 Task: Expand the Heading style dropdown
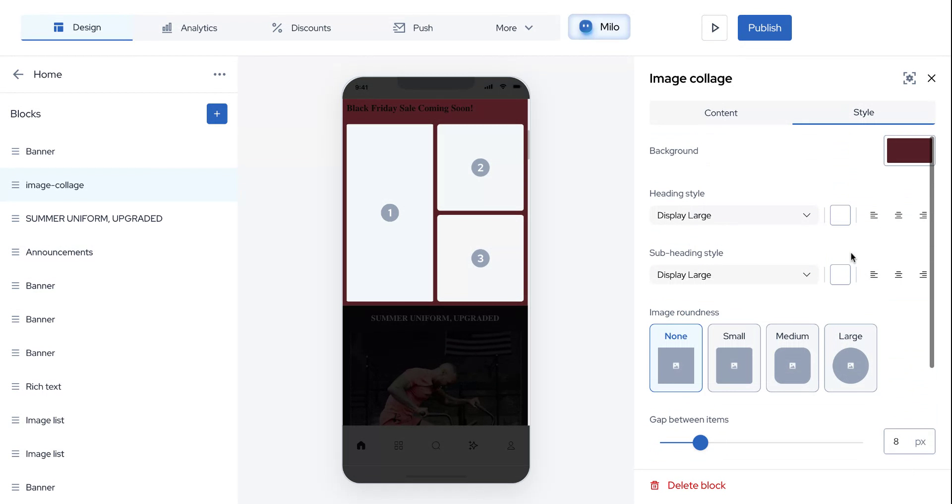pyautogui.click(x=733, y=215)
